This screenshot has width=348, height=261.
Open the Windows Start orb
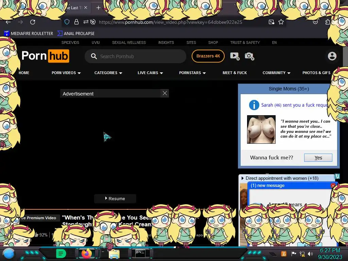coord(9,254)
